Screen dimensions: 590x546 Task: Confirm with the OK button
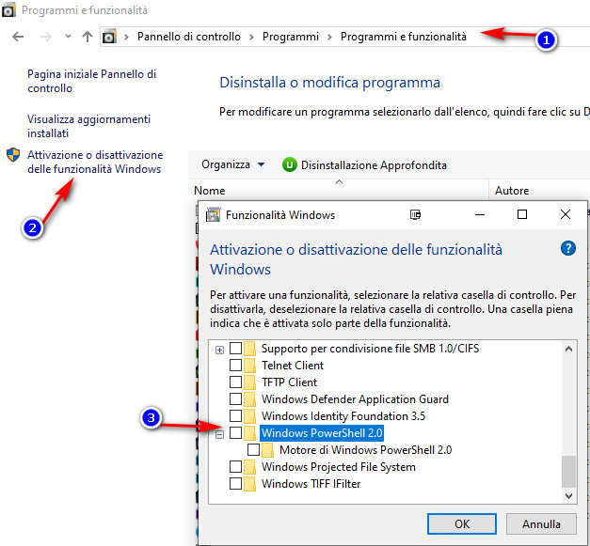point(462,523)
